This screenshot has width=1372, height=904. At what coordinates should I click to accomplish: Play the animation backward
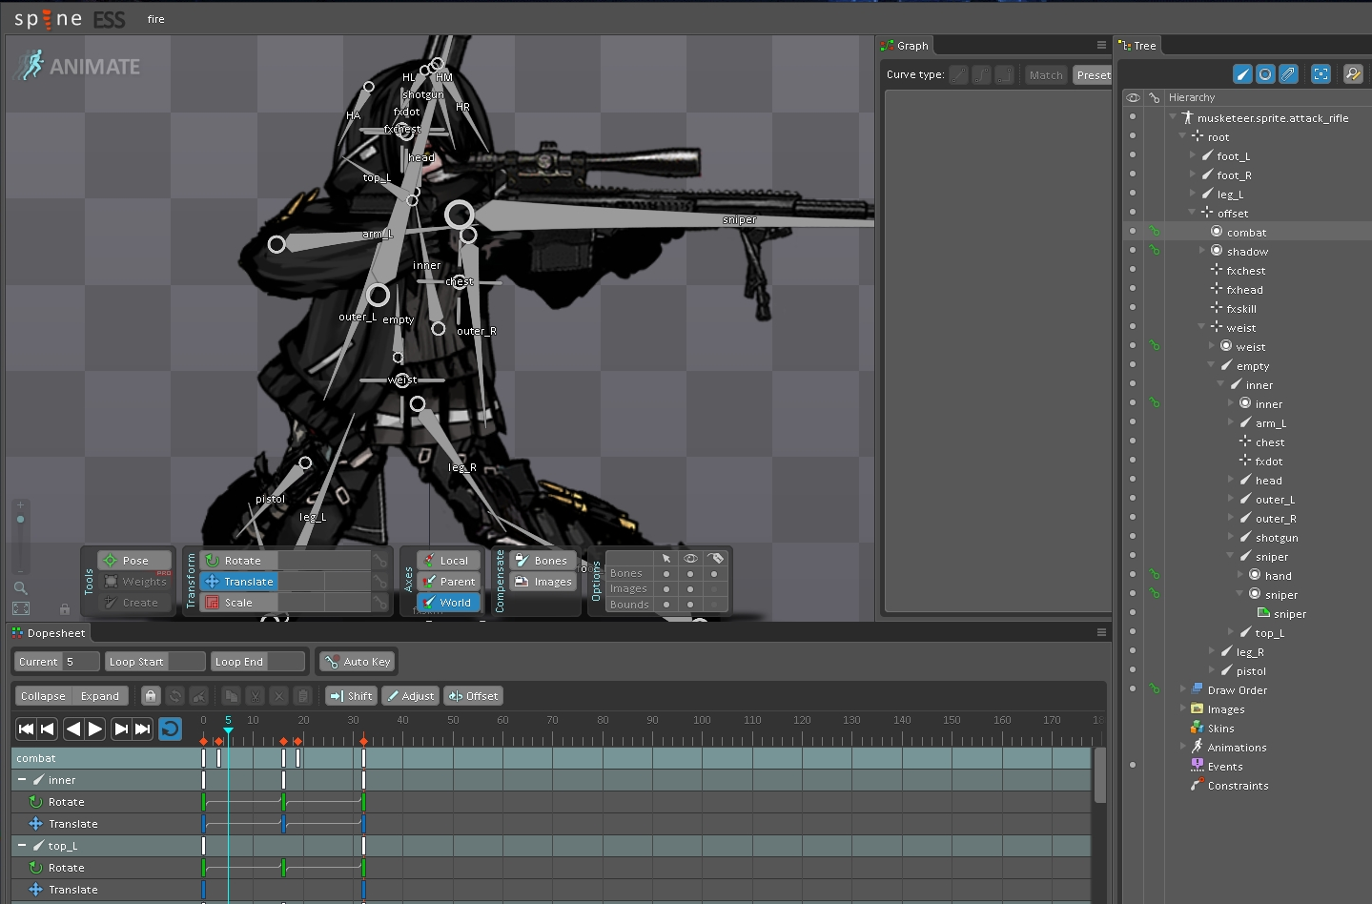click(x=73, y=729)
